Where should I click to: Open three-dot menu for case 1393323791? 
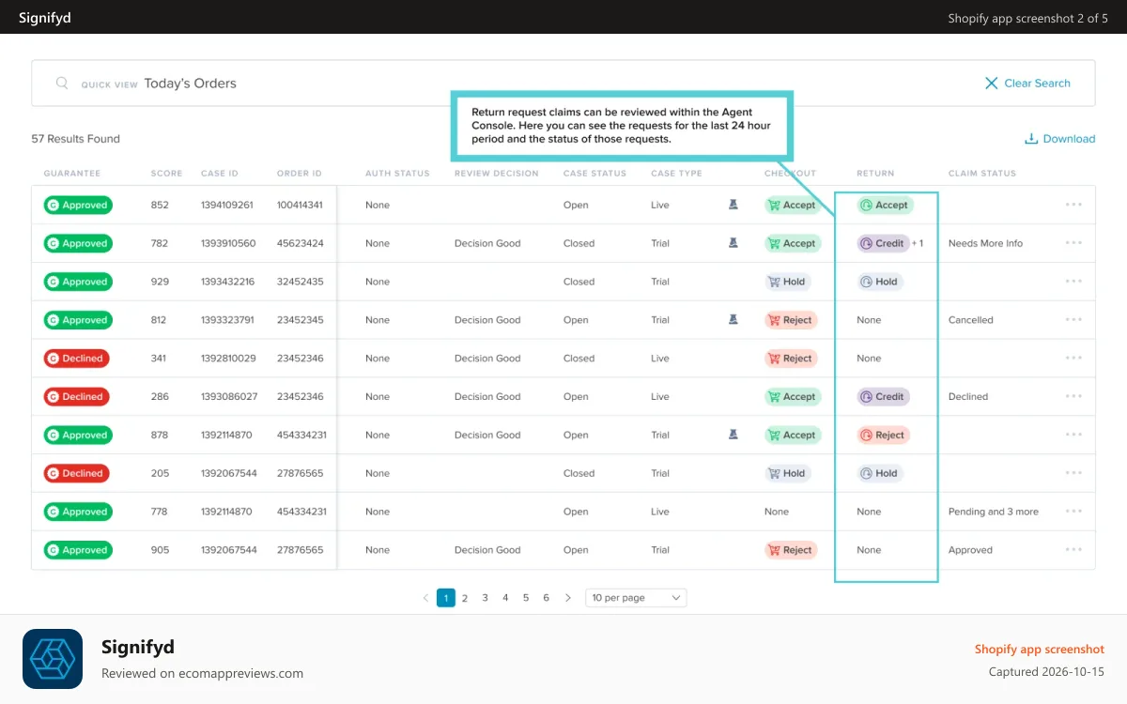(1073, 320)
